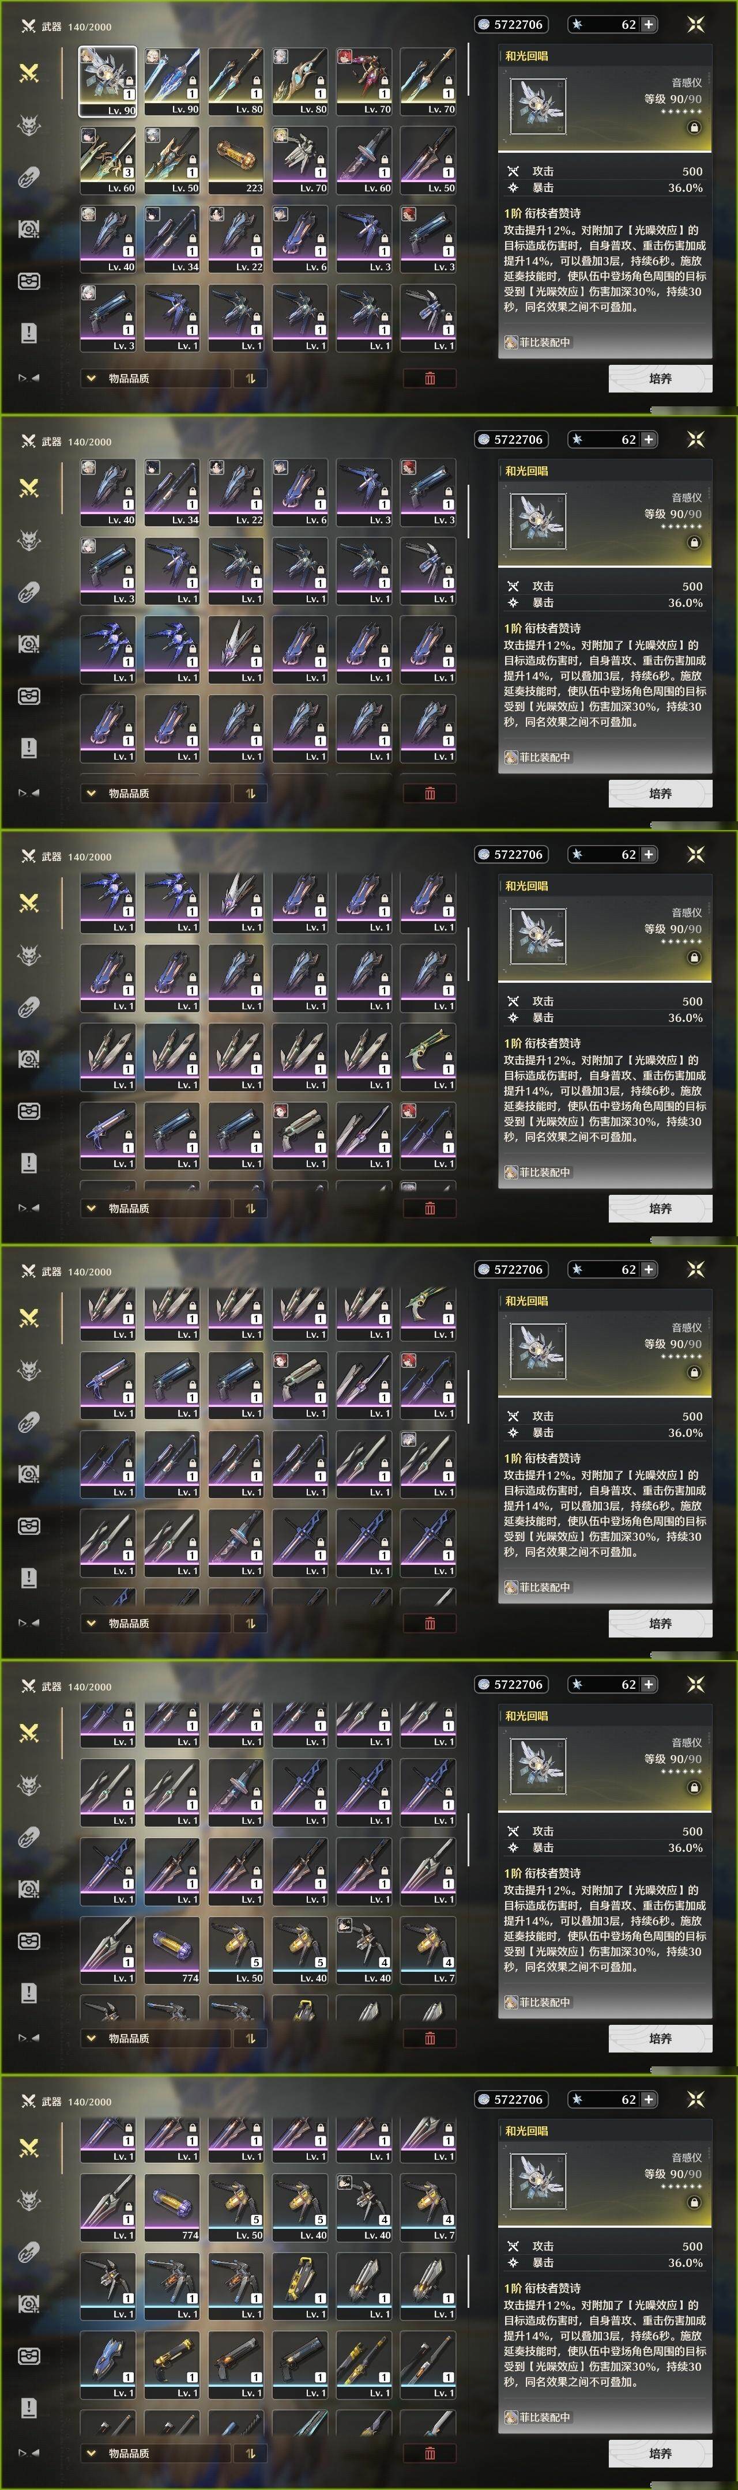Open the 物品品质 dropdown below the Lv. 774 grid
This screenshot has height=2490, width=738.
point(156,2038)
